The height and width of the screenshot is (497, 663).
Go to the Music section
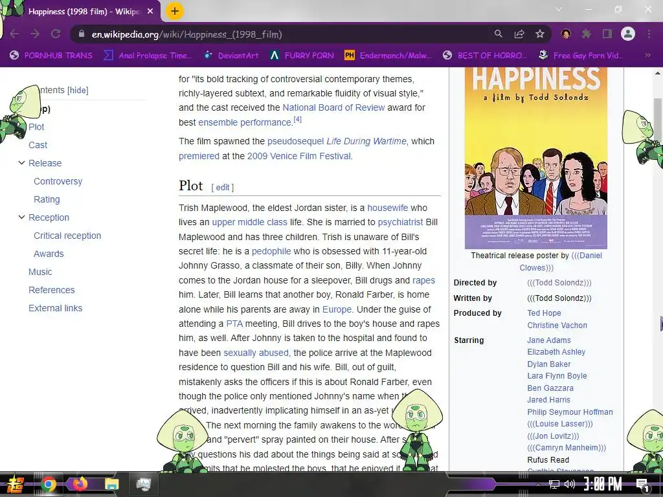point(40,272)
